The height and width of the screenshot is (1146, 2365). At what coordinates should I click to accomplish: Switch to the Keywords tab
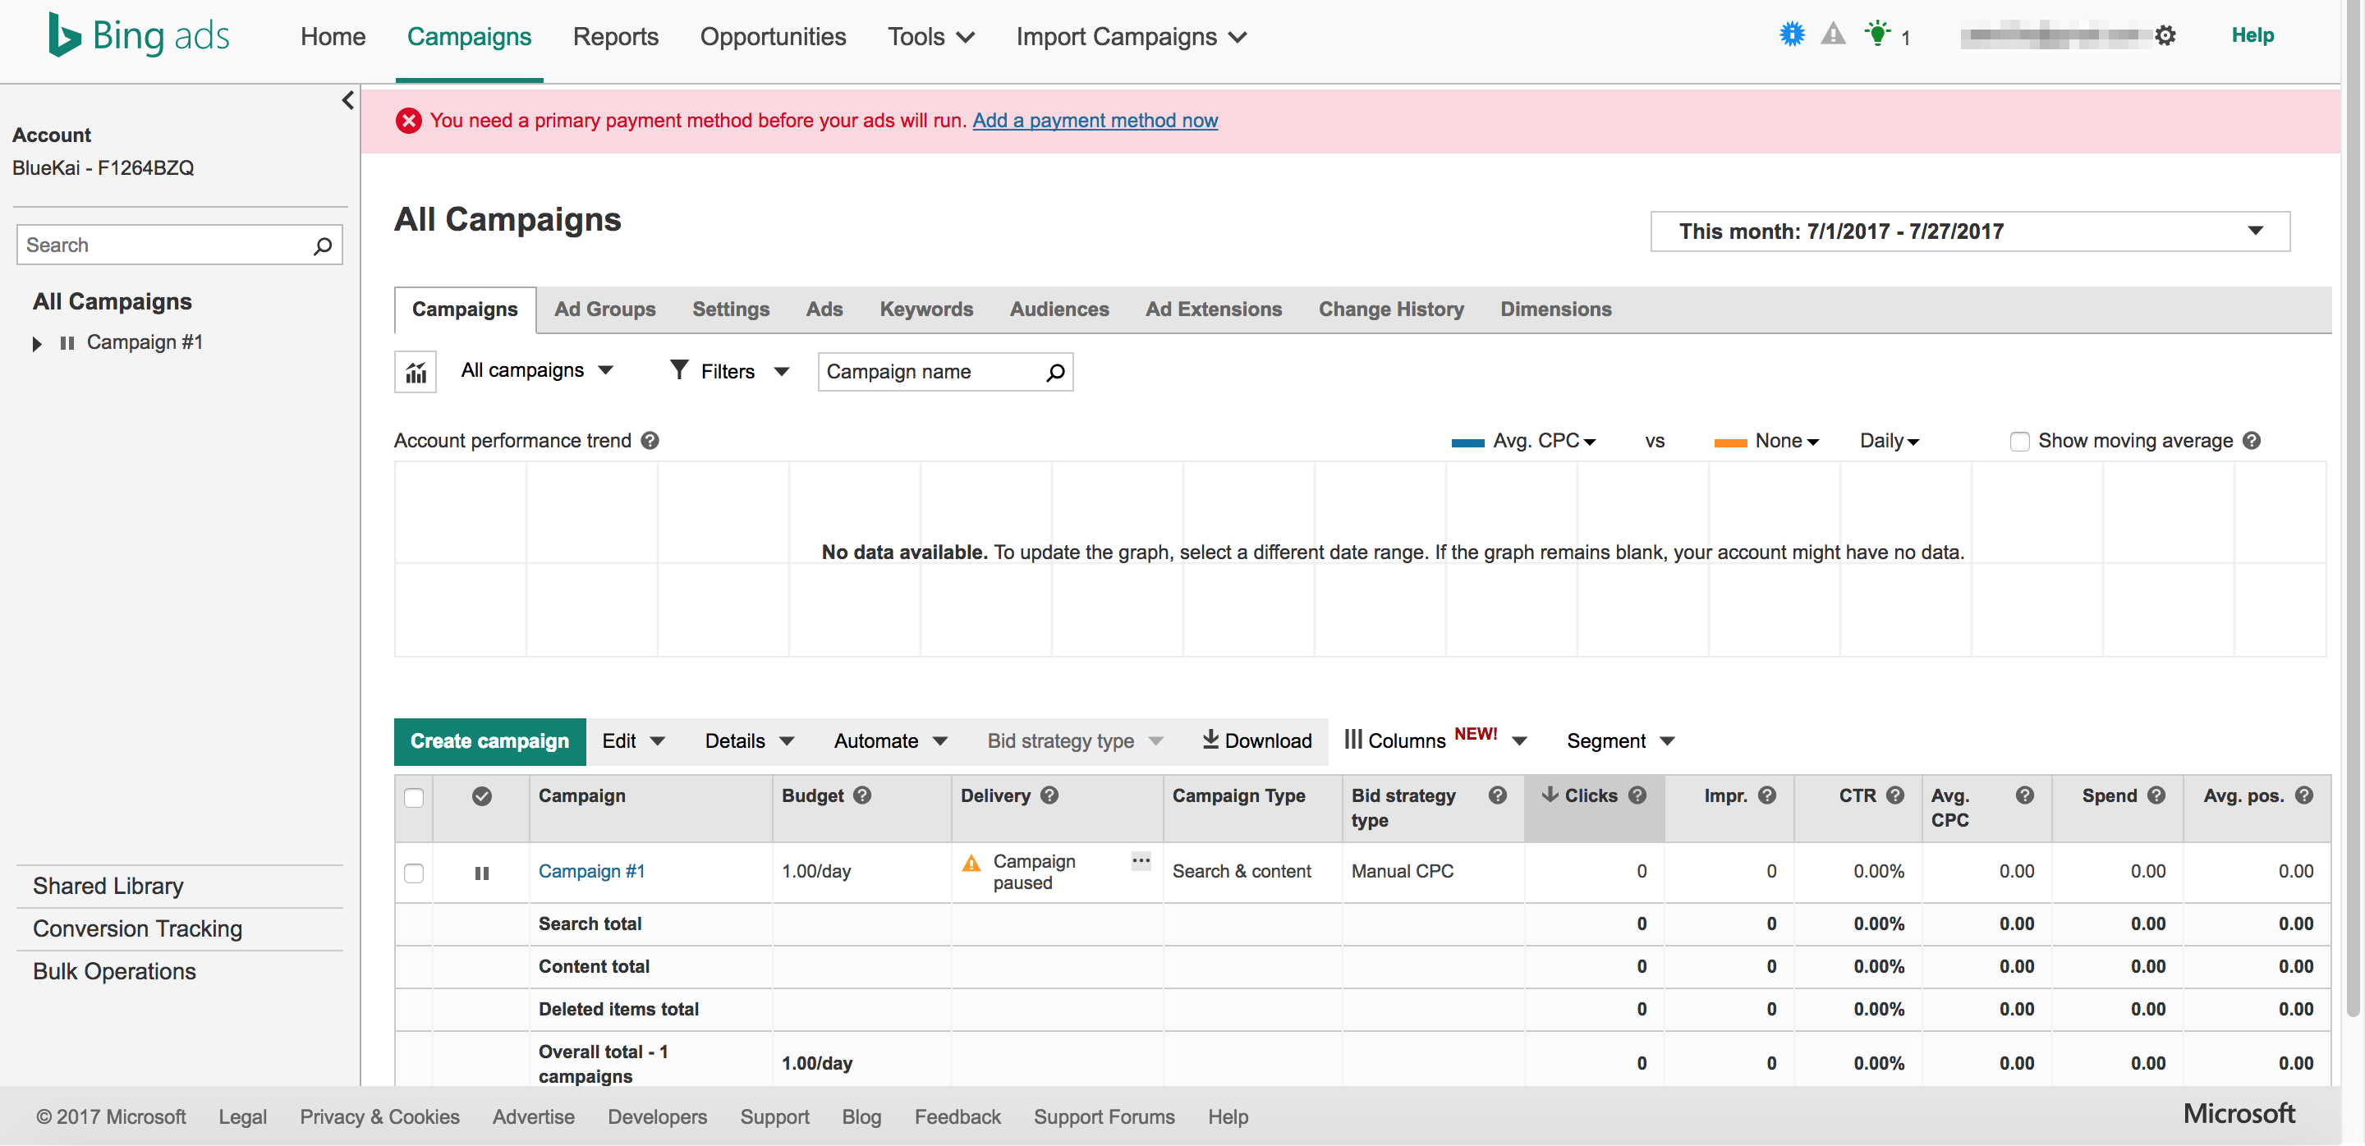[925, 309]
